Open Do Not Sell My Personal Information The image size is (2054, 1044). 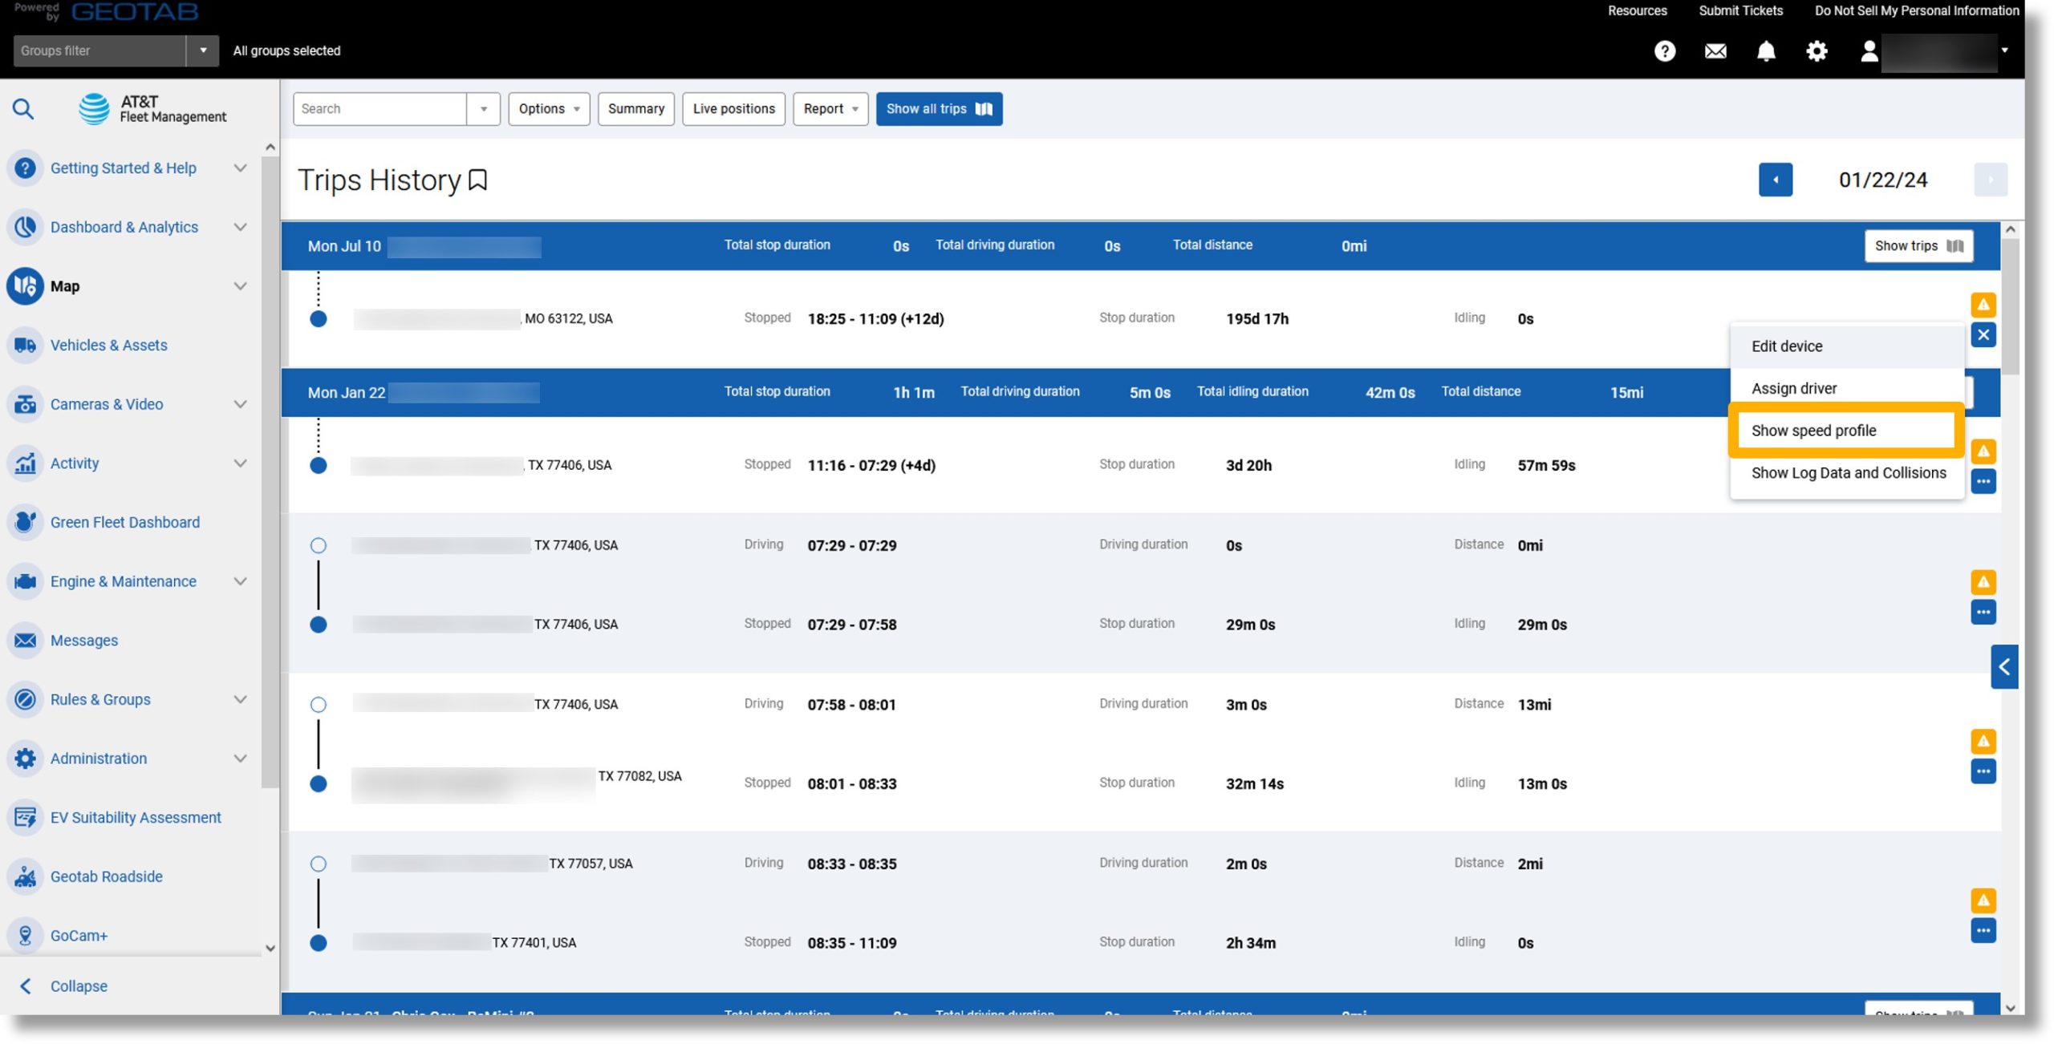1916,11
